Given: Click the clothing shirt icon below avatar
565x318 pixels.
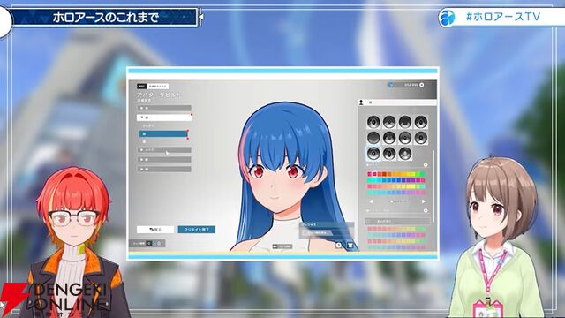Looking at the screenshot, I should pos(350,246).
